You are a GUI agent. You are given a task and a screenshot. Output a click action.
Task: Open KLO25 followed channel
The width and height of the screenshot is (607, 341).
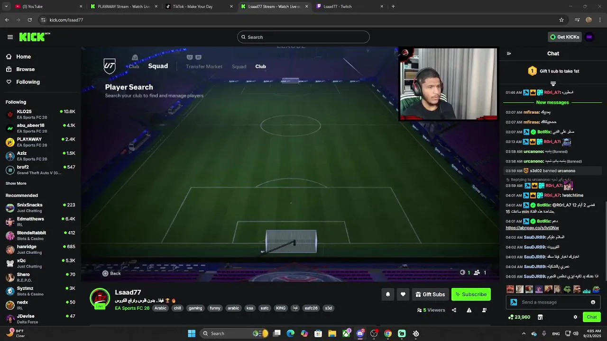click(40, 114)
